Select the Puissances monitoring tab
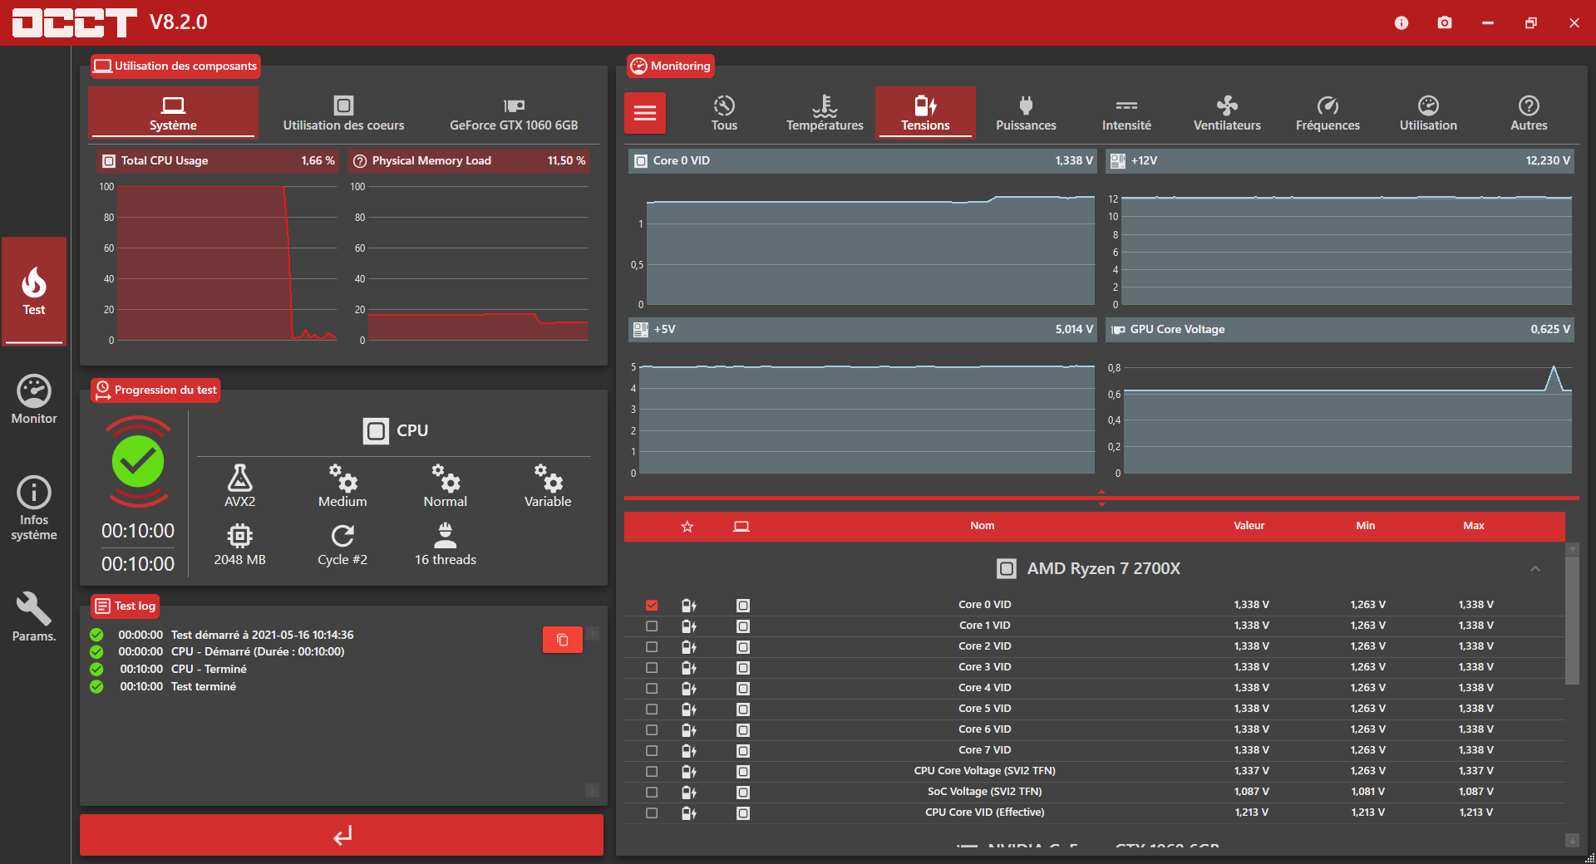Viewport: 1596px width, 864px height. [1026, 113]
